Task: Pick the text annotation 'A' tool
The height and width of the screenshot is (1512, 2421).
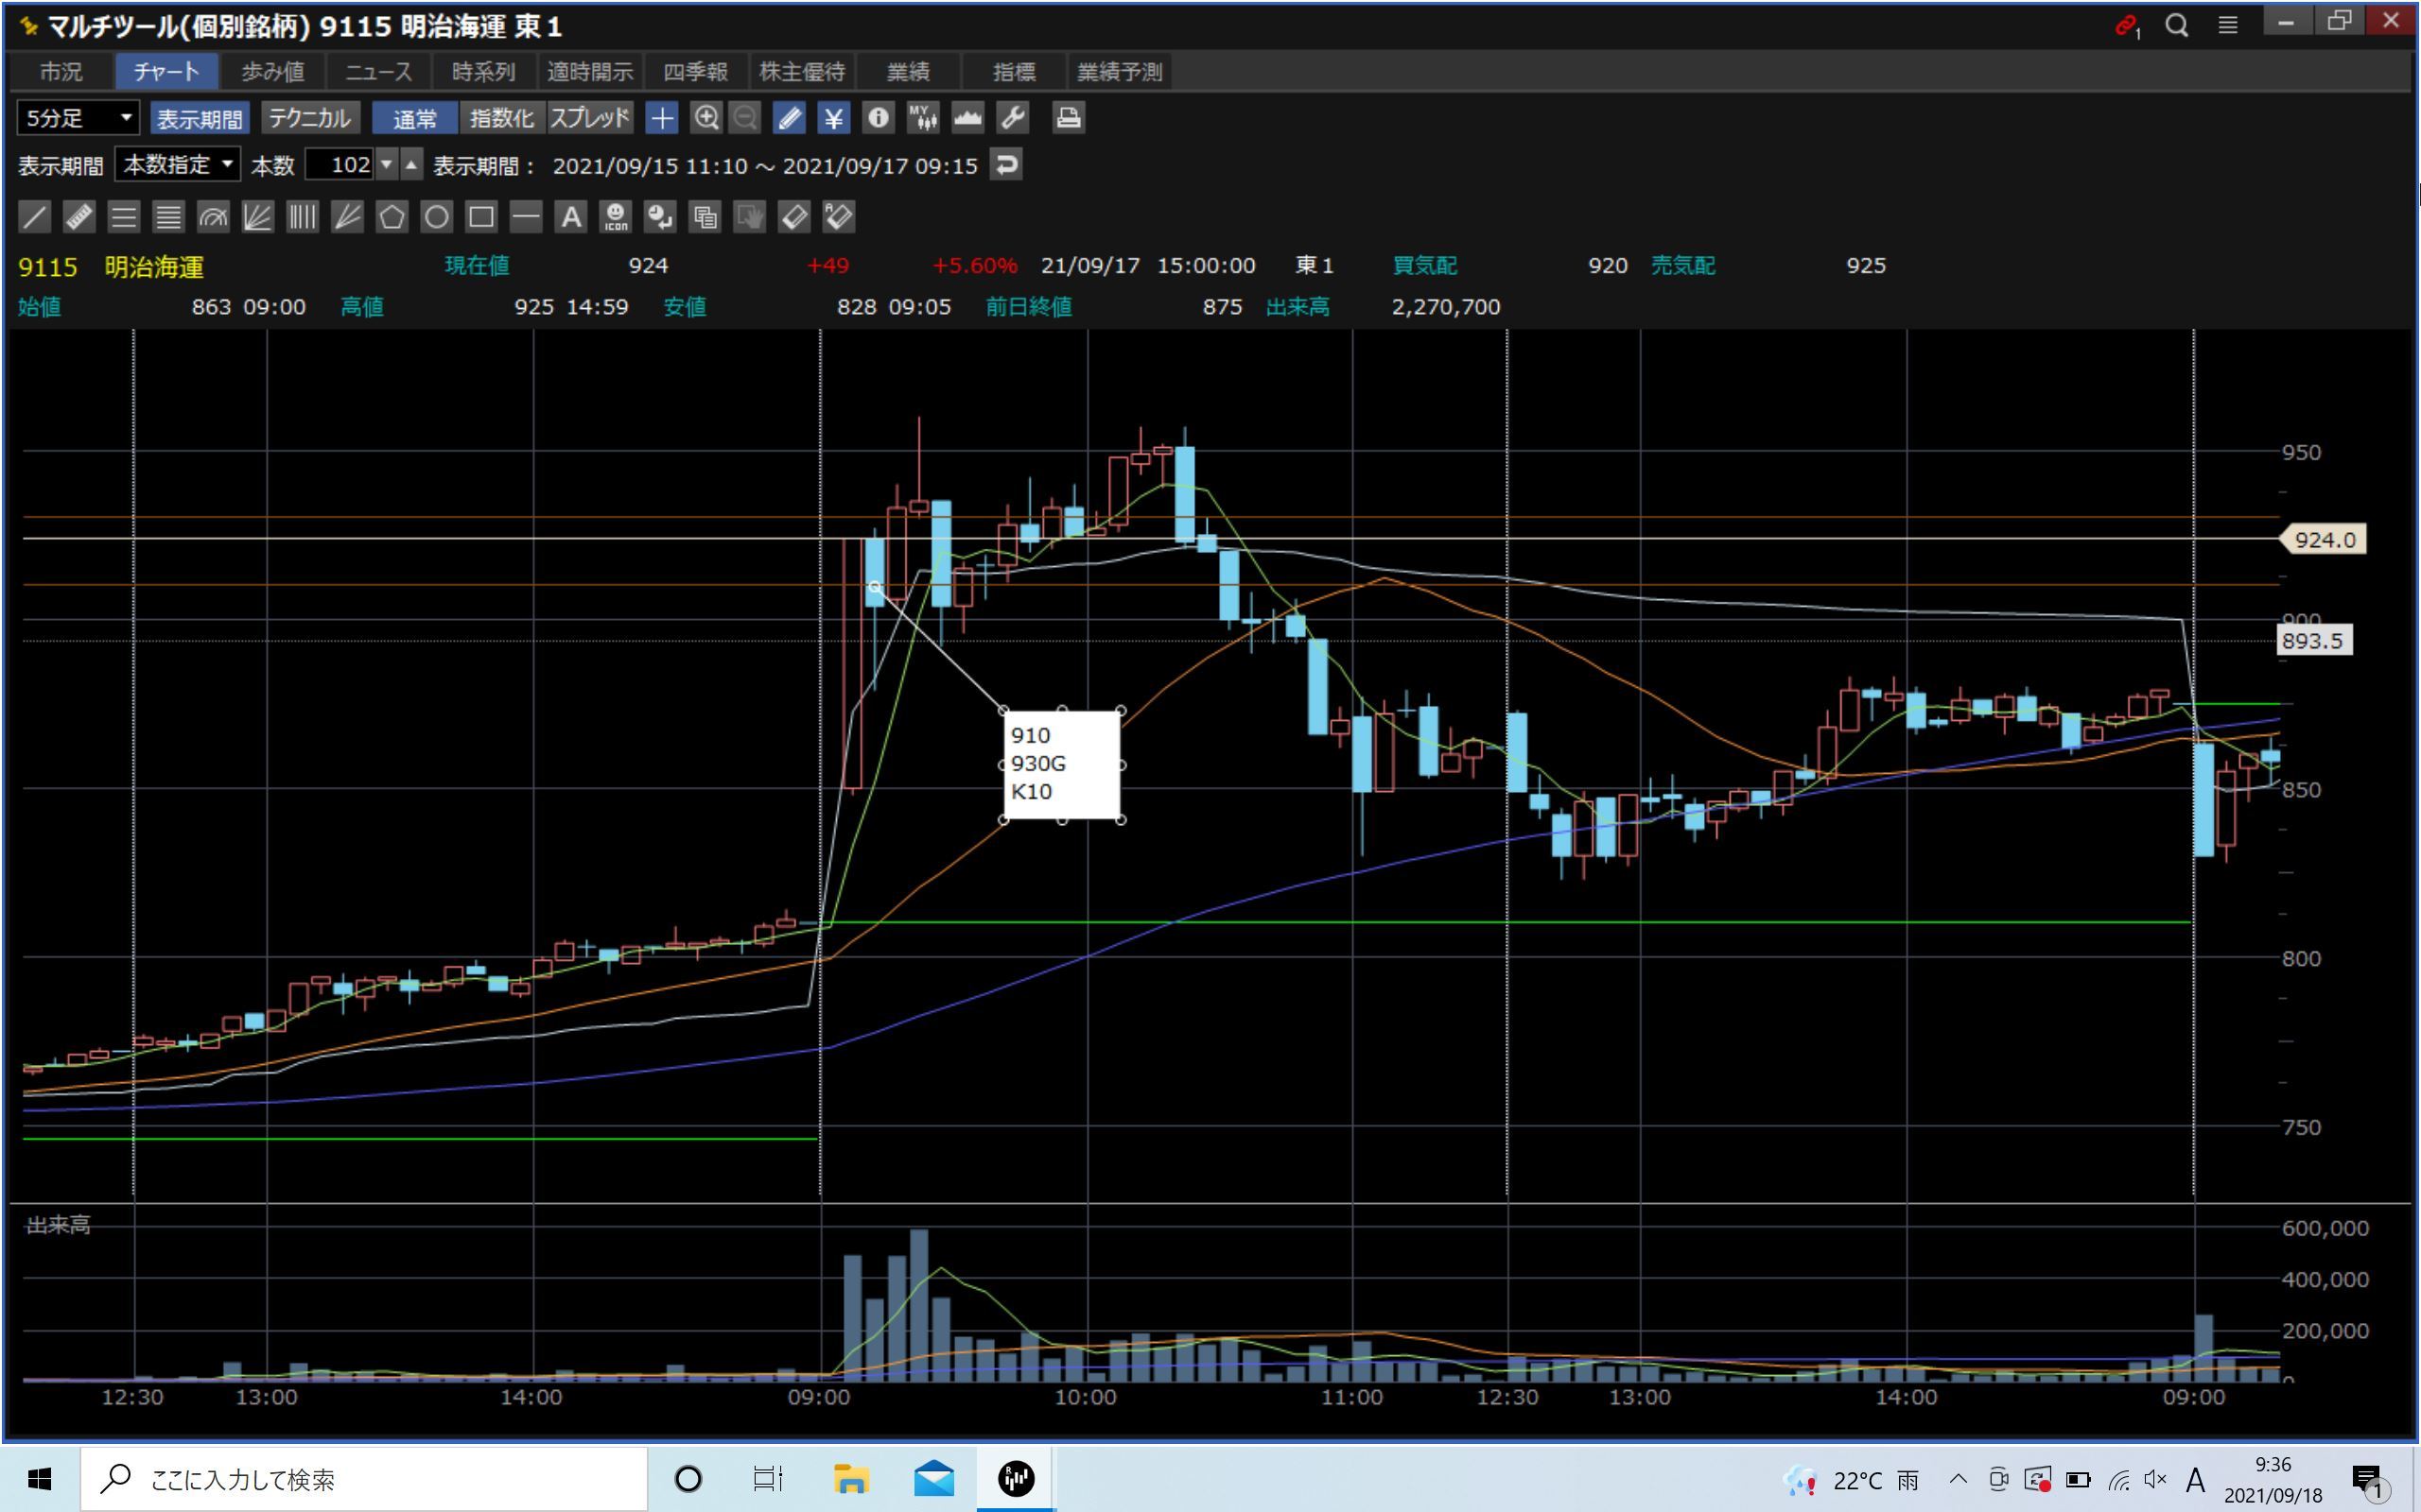Action: tap(570, 217)
